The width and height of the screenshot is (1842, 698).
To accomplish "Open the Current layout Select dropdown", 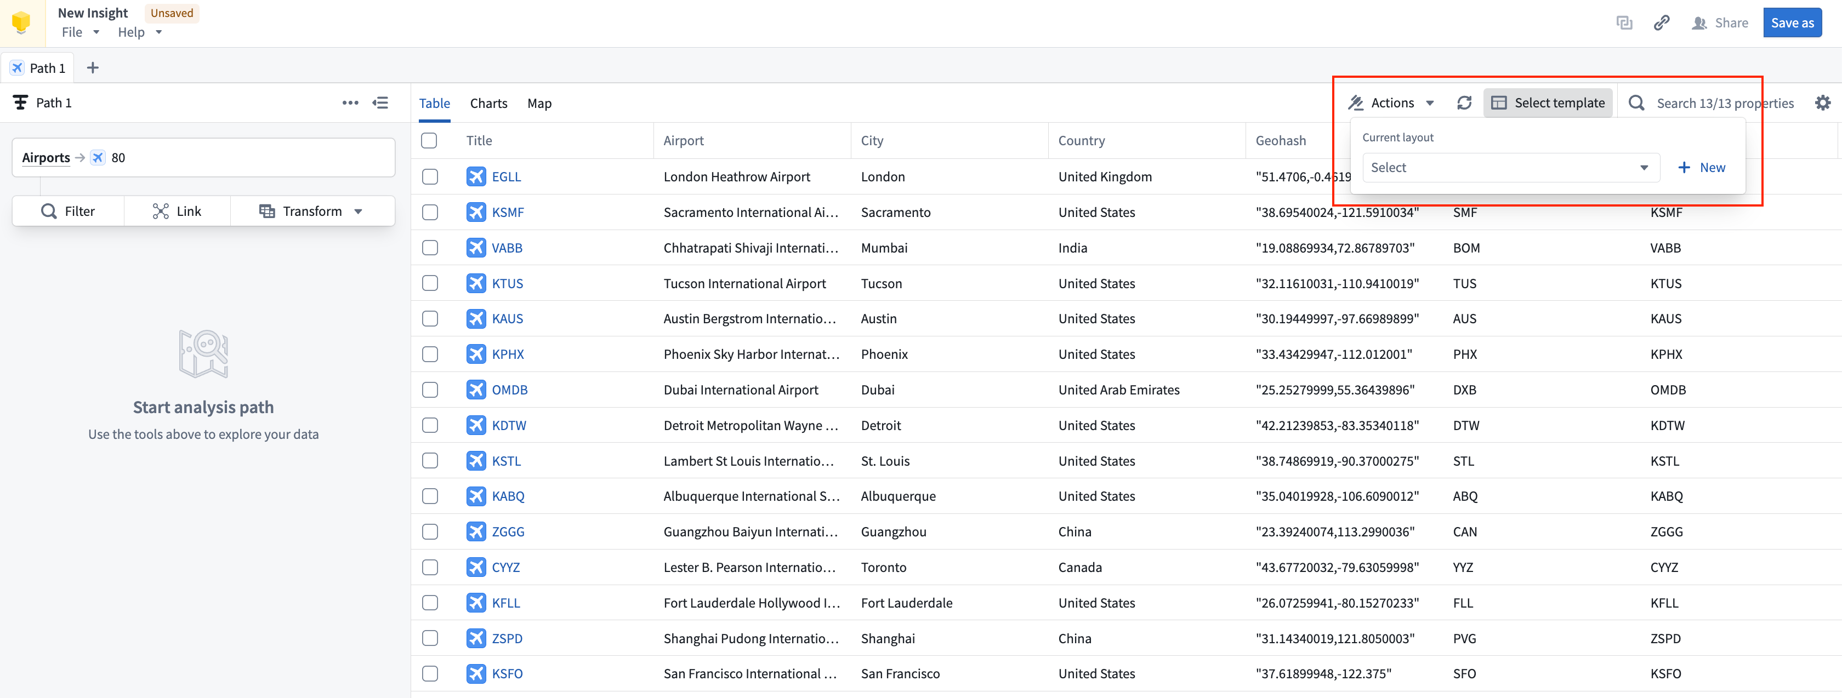I will coord(1510,167).
